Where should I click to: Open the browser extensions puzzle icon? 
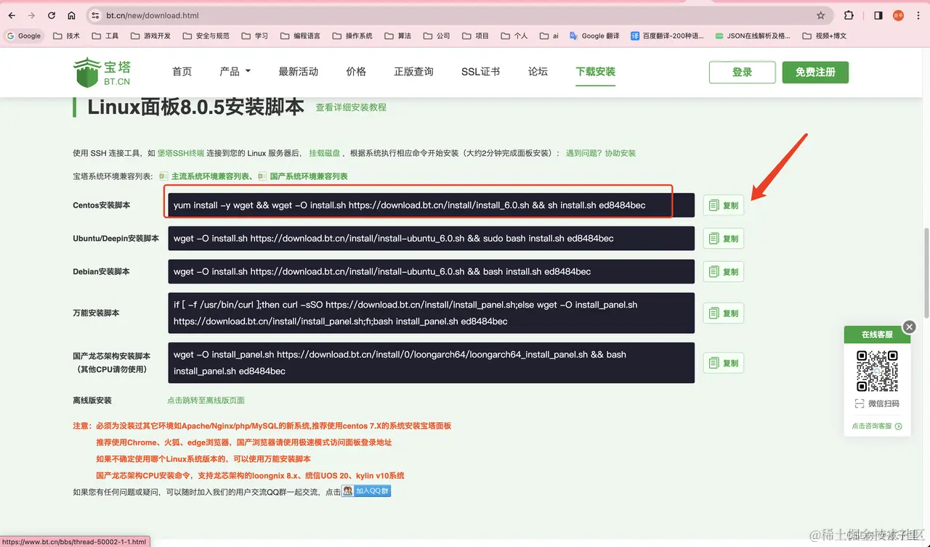pyautogui.click(x=849, y=15)
